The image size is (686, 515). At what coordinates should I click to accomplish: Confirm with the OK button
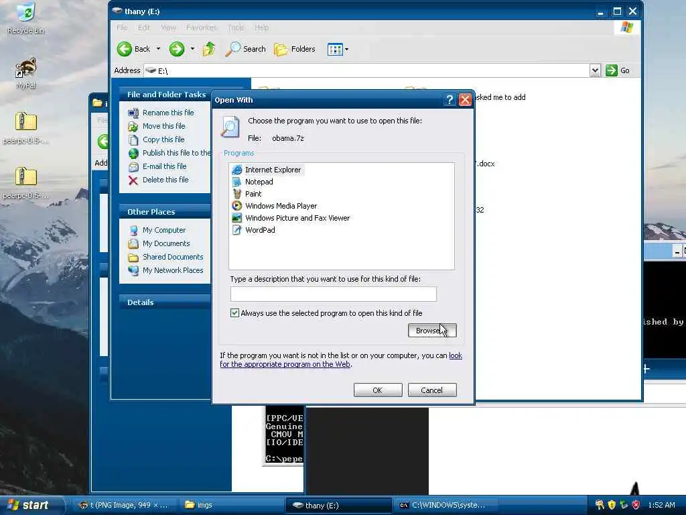(378, 390)
